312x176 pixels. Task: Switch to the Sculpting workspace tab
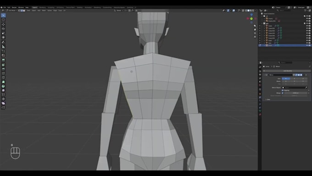(51, 7)
